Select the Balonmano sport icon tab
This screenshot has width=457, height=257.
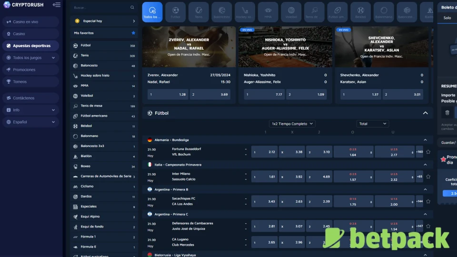384,12
